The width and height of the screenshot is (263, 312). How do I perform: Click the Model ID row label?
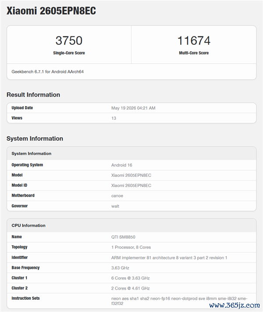[x=19, y=185]
